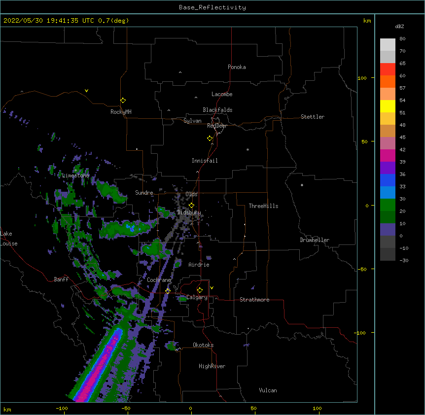Click the light gray 70-80 dBZ swatch
The image size is (425, 415).
388,45
